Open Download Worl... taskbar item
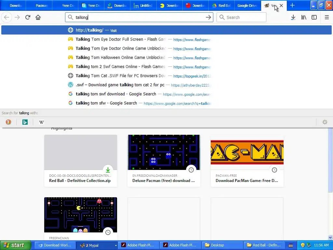This screenshot has height=250, width=333. 55,245
